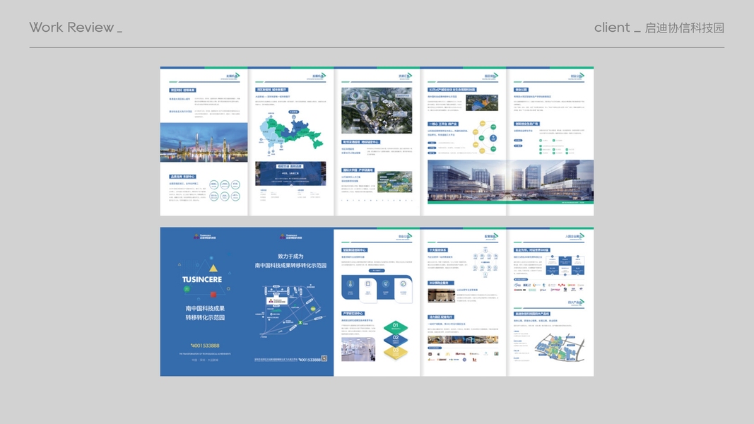Click the green arrow header on aerial photo page
Screen dimensions: 754x424
pos(405,76)
